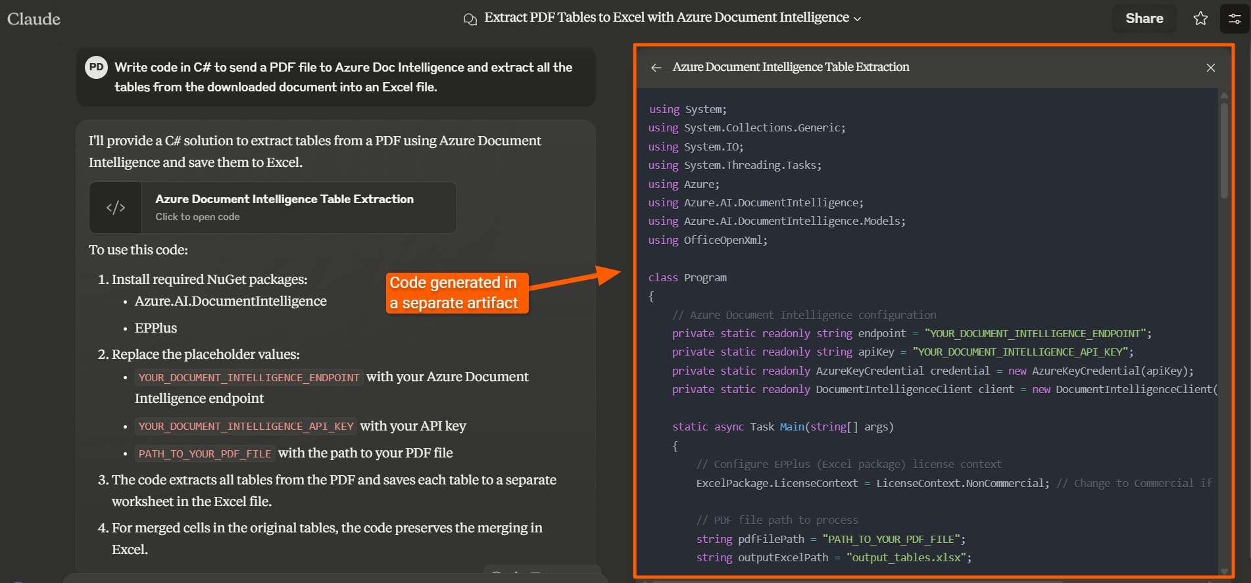Click the Claude logo
1251x583 pixels.
pos(34,19)
